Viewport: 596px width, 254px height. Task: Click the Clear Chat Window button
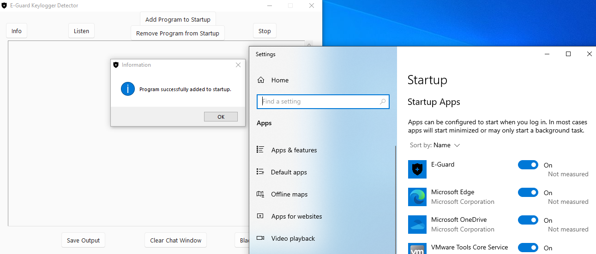point(176,240)
